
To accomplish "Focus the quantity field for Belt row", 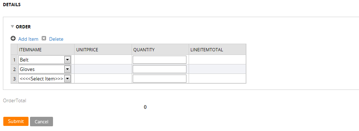I will click(x=160, y=60).
